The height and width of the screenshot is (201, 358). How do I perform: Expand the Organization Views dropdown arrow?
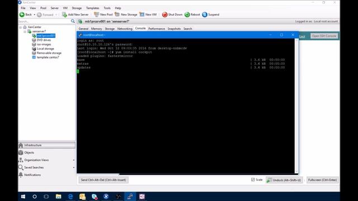pos(74,160)
